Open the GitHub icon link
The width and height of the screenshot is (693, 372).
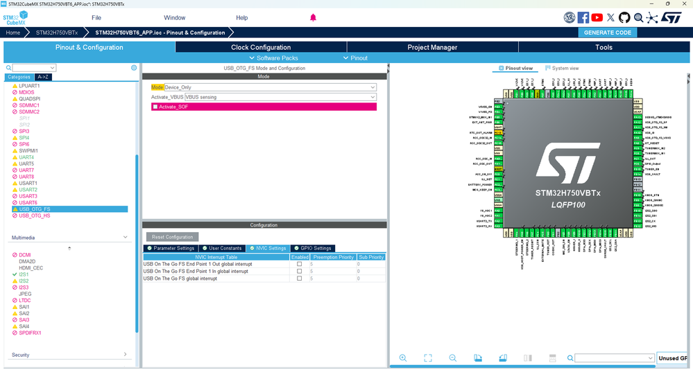[624, 17]
